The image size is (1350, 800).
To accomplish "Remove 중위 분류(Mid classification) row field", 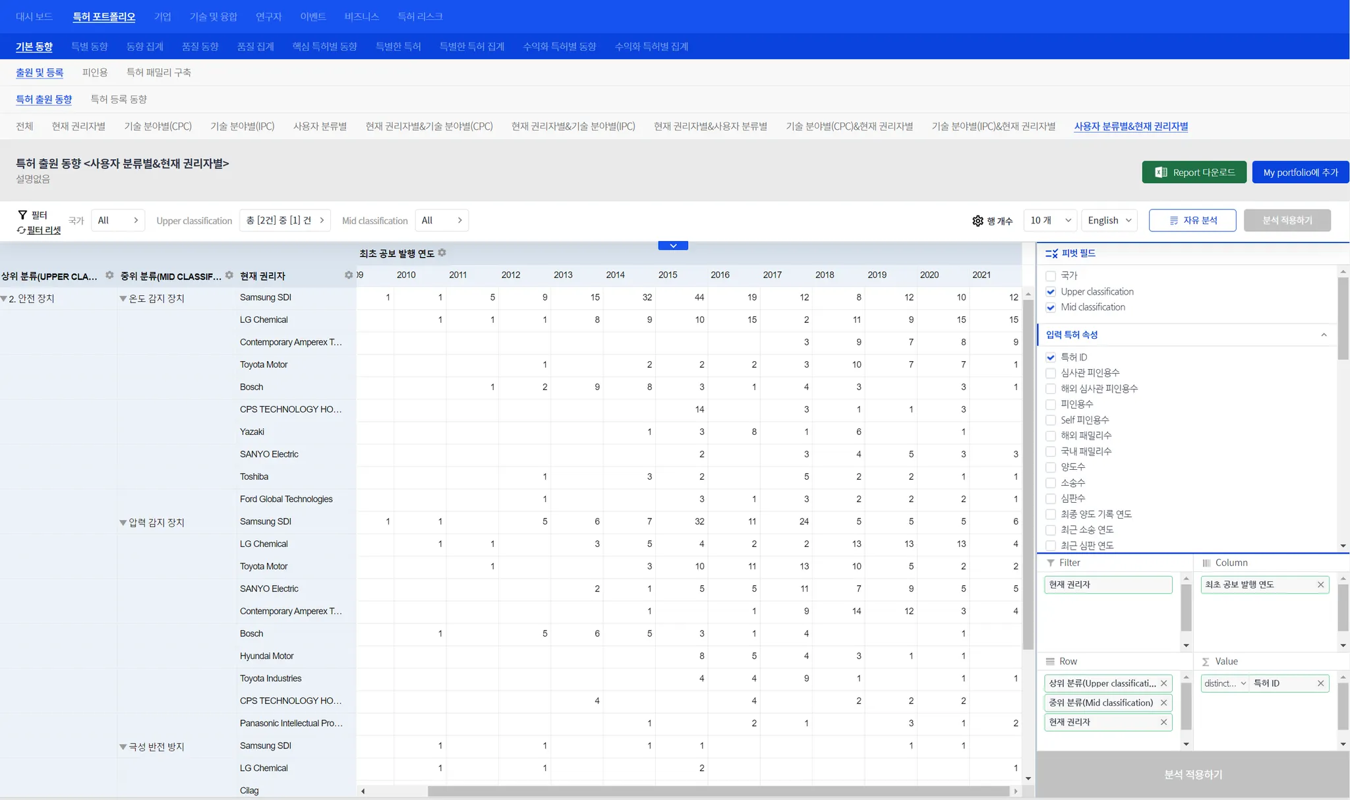I will click(1163, 703).
